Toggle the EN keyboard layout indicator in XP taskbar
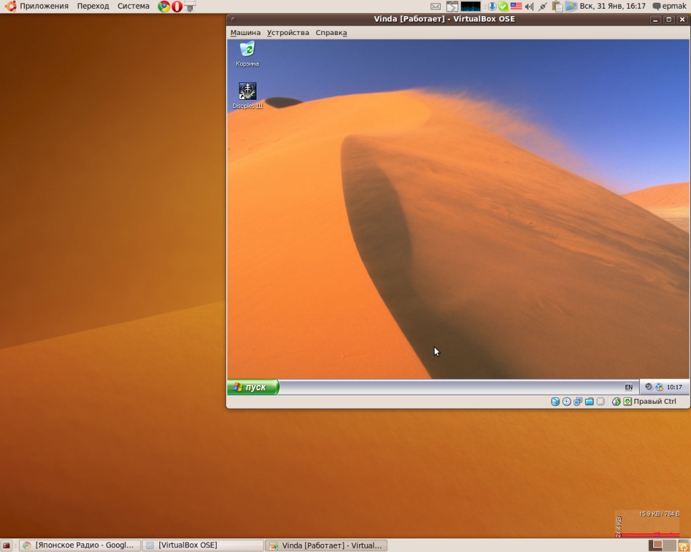 click(628, 387)
